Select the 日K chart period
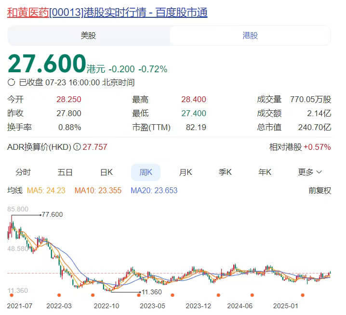346x315 pixels. click(106, 172)
